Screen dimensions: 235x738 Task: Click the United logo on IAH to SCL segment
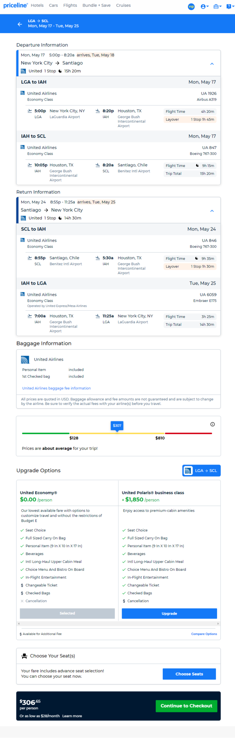coord(22,147)
